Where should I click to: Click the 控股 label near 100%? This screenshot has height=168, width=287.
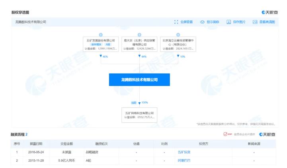tap(134, 102)
